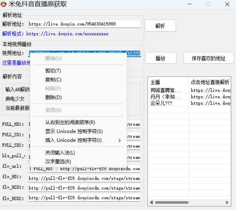Click the 当前最新版 text line
Screen dimensions: 236x210
pos(18,108)
